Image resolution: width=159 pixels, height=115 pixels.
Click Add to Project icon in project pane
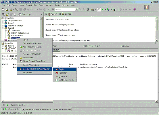(7, 14)
